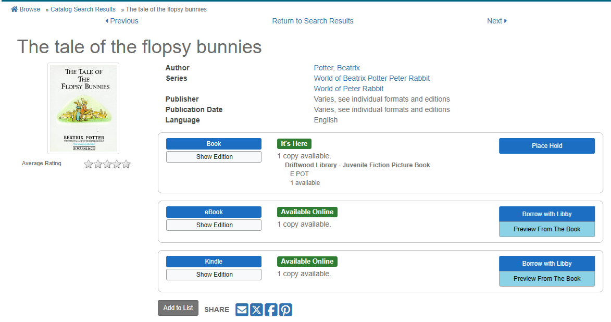Open author link Potter, Beatrix

coord(336,68)
